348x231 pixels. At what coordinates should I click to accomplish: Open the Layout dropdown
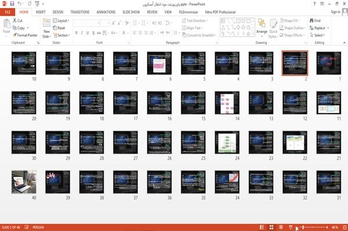[x=61, y=21]
